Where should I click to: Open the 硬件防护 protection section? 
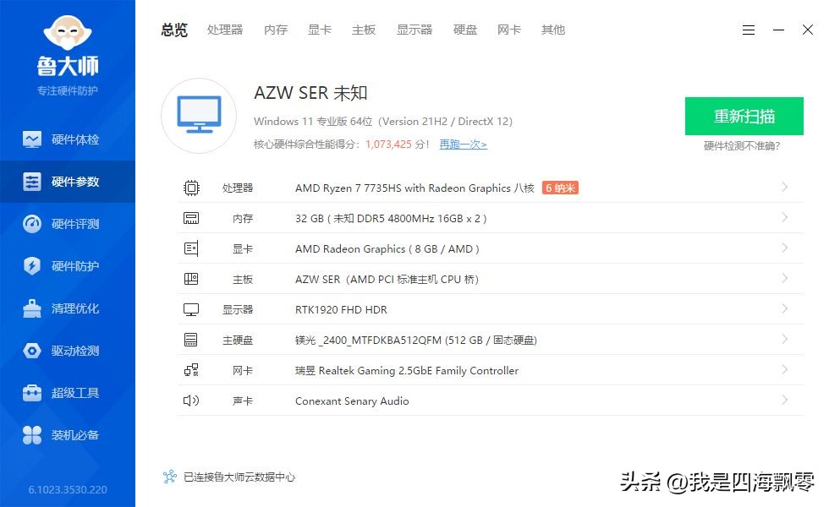tap(68, 265)
